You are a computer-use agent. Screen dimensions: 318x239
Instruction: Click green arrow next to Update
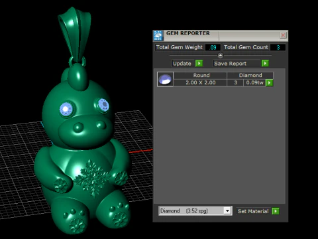(x=199, y=64)
